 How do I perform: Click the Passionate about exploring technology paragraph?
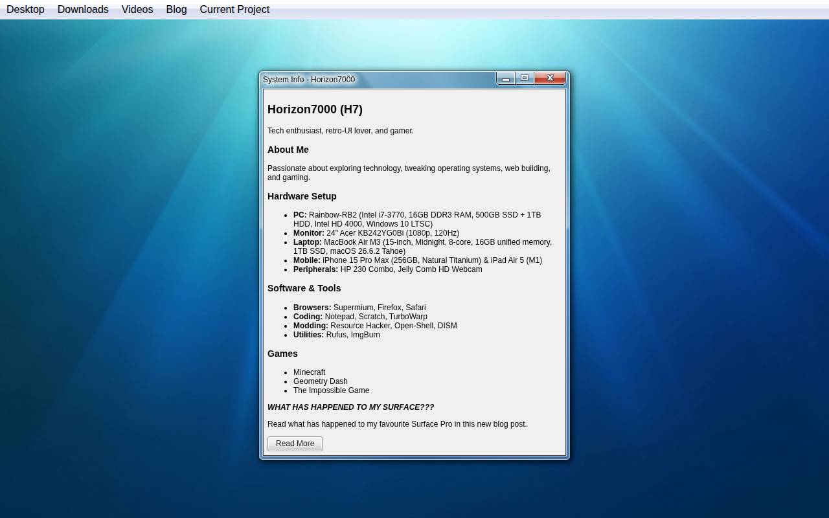409,173
